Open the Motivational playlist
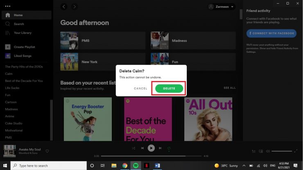This screenshot has width=303, height=170. [x=14, y=130]
